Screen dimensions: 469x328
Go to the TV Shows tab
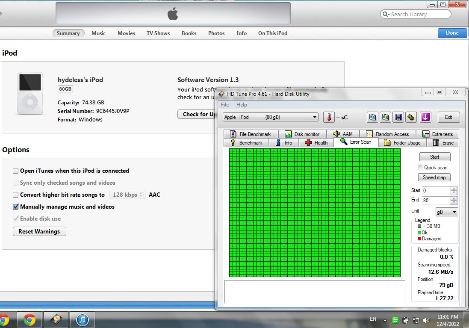click(x=158, y=33)
